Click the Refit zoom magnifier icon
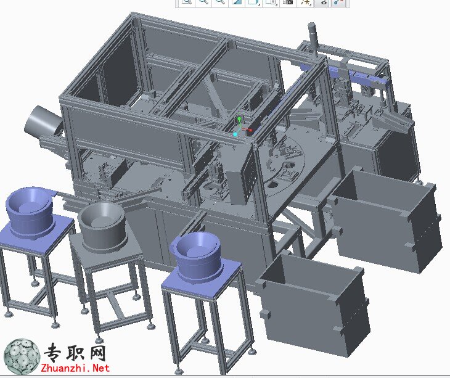450x378 pixels. 187,2
